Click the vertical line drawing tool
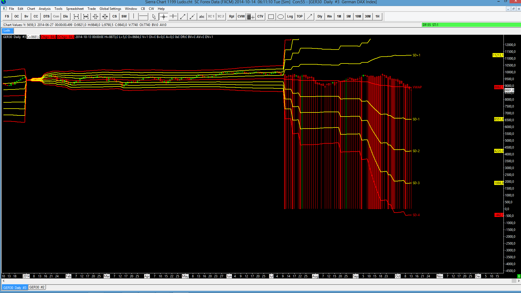 (x=133, y=16)
